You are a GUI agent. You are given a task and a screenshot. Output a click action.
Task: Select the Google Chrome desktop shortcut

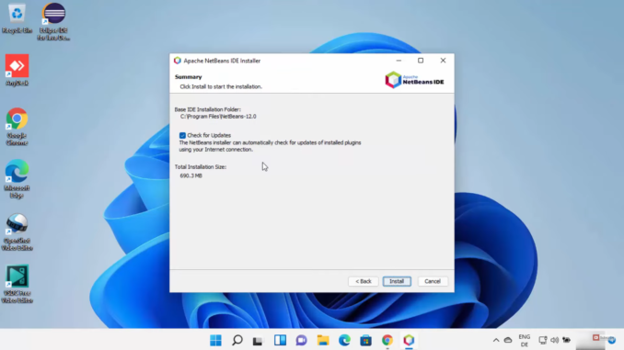click(17, 127)
